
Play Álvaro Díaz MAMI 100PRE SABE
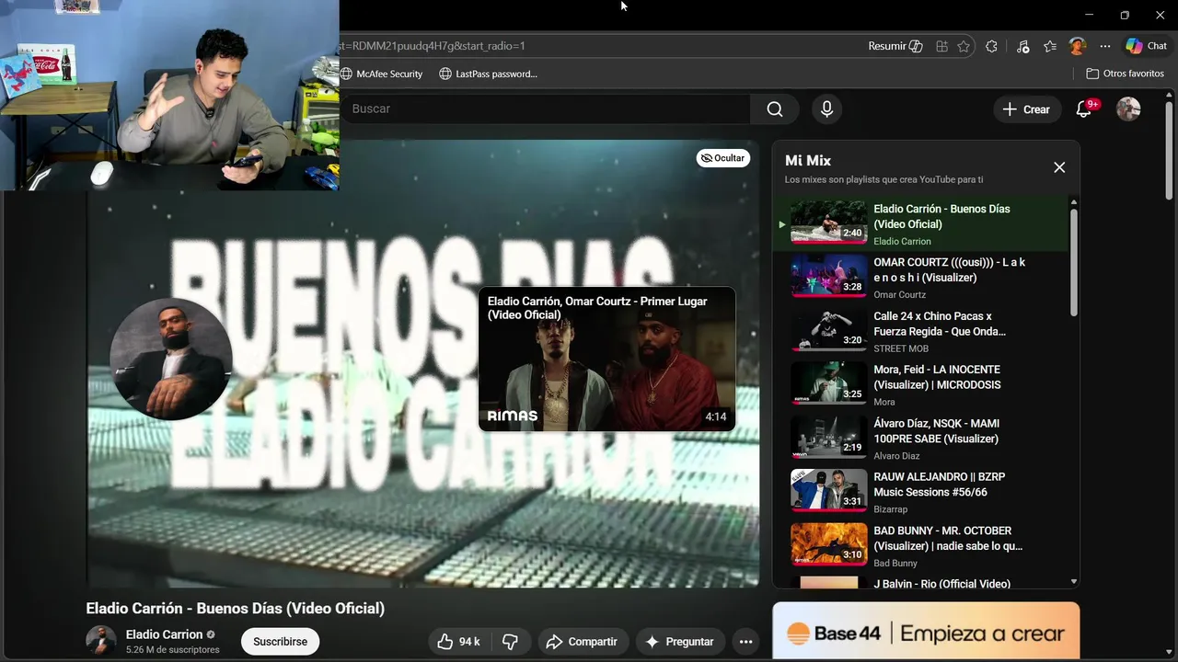point(920,439)
